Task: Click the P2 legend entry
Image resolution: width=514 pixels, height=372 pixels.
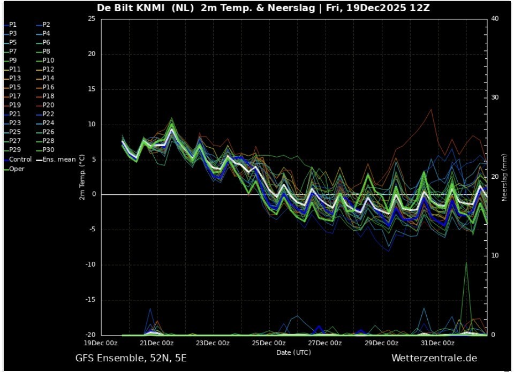Action: (x=44, y=25)
